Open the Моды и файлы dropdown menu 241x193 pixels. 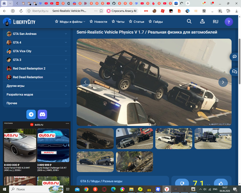point(70,22)
